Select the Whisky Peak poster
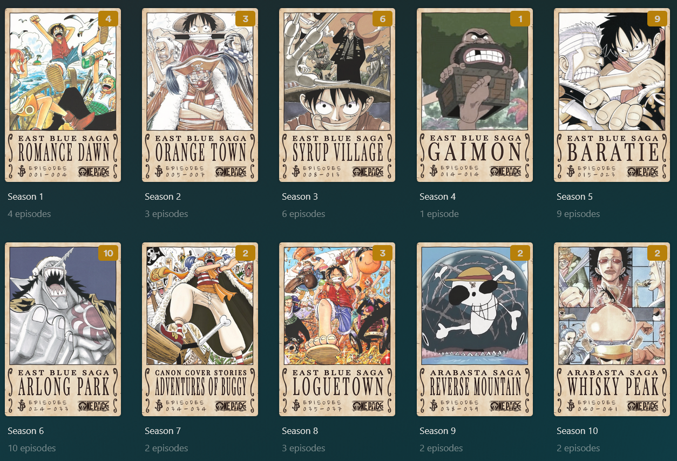Screen dimensions: 677x461 click(x=612, y=329)
